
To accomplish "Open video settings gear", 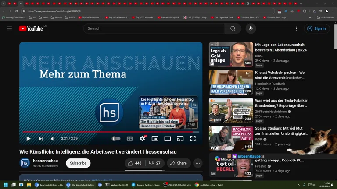I will point(142,139).
